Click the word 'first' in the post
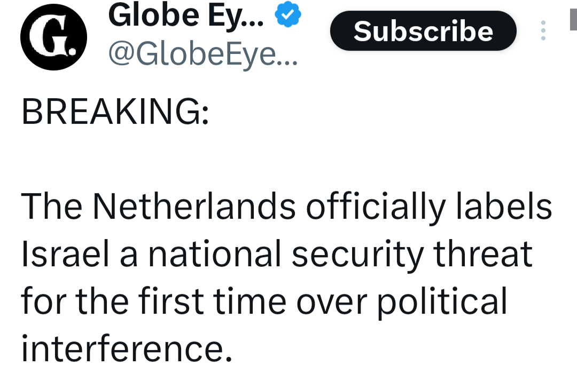 click(171, 301)
